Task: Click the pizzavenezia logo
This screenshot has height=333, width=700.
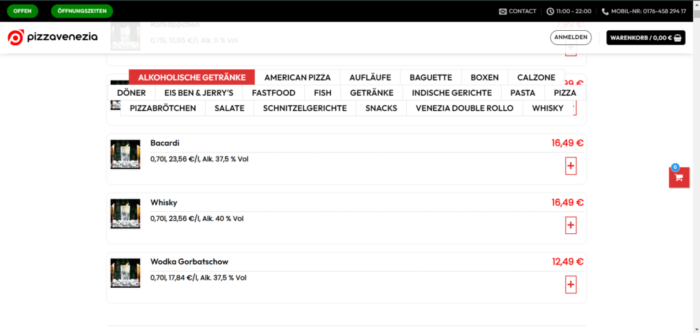Action: (x=53, y=38)
